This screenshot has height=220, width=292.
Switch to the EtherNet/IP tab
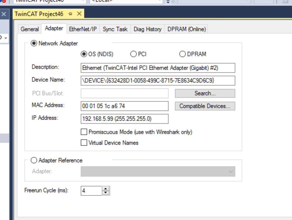click(x=83, y=29)
